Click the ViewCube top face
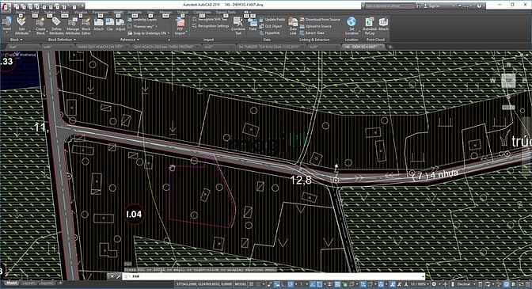The width and height of the screenshot is (532, 289). pos(508,81)
